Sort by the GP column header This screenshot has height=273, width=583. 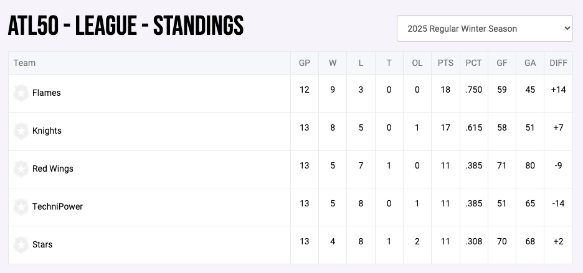tap(304, 63)
